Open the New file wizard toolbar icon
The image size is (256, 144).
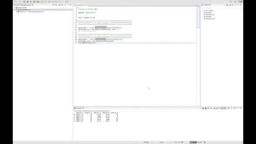15,2
